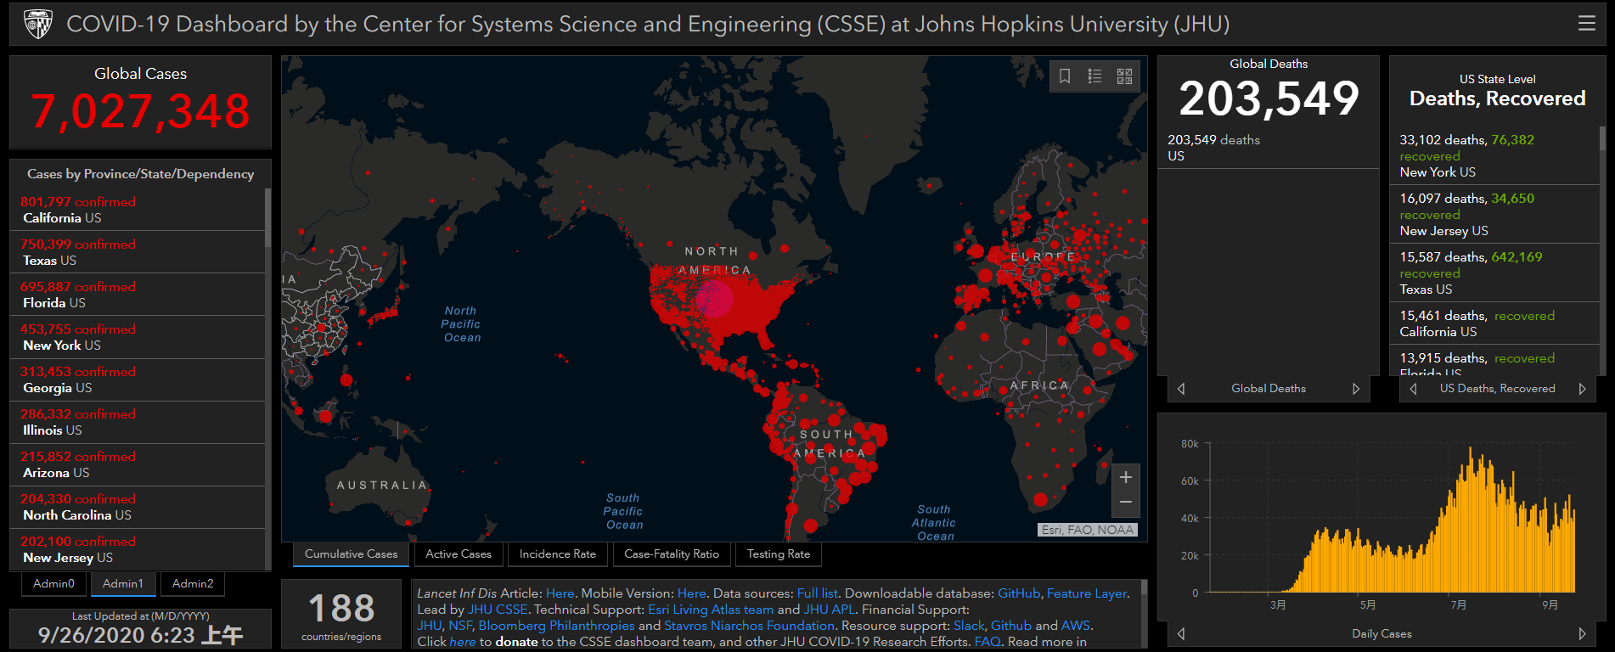The width and height of the screenshot is (1615, 652).
Task: Select North Carolina US in the cases list
Action: [138, 507]
